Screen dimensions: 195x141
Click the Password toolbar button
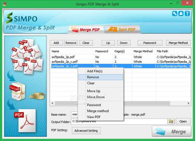click(150, 43)
